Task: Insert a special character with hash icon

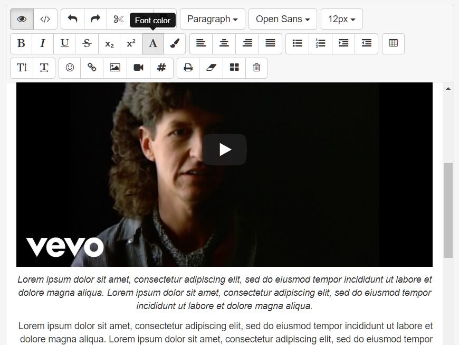Action: [161, 68]
